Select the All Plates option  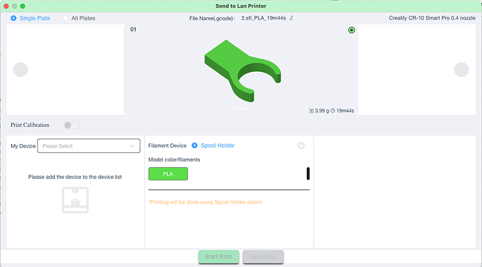pyautogui.click(x=79, y=18)
